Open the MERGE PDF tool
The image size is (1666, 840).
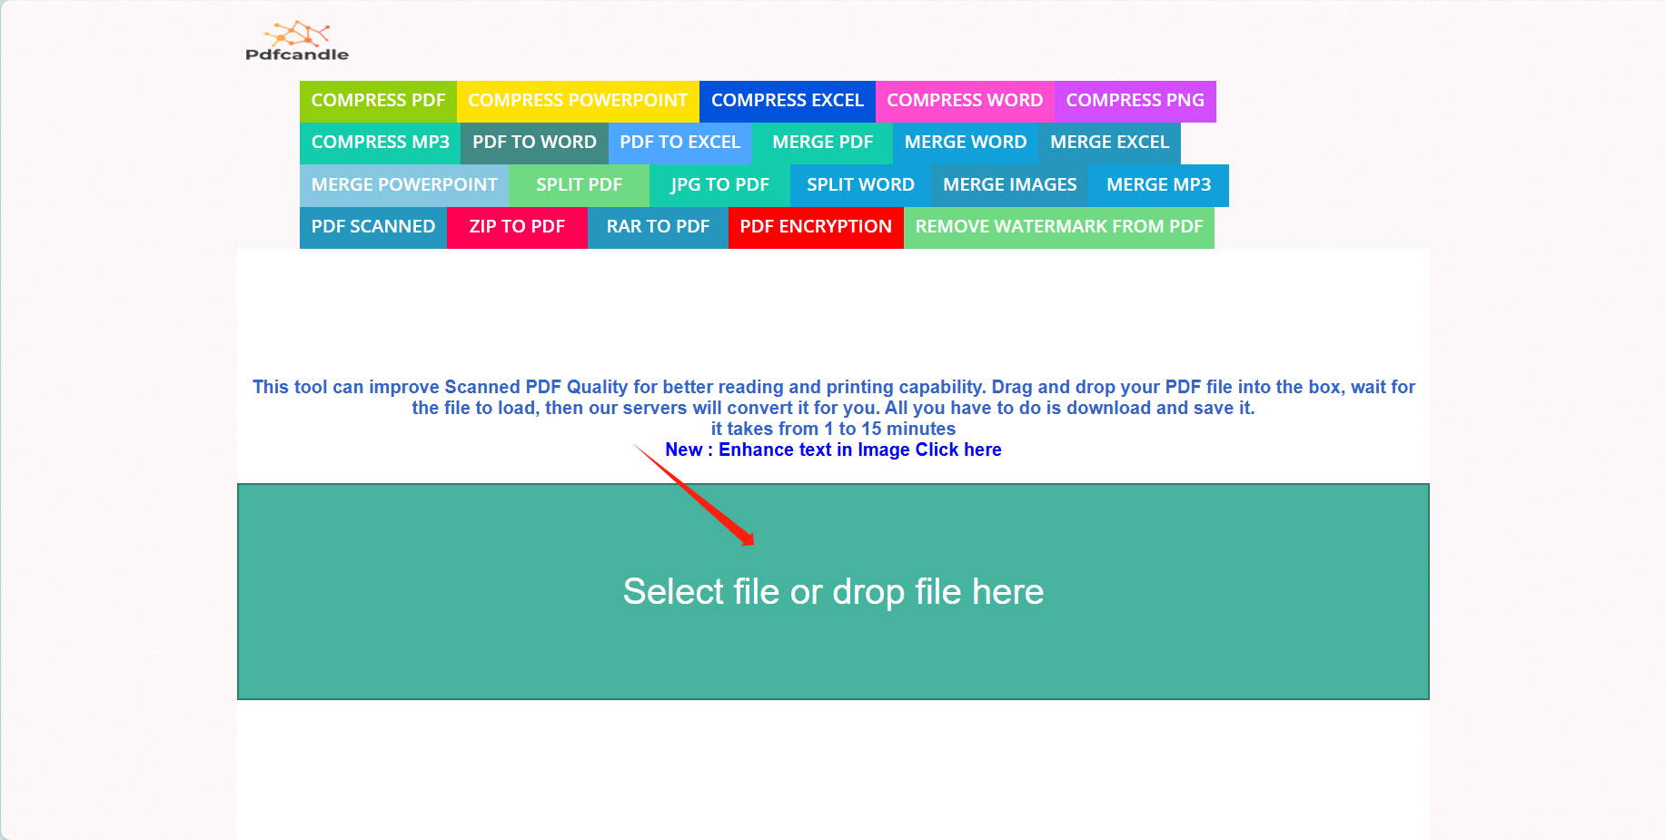tap(822, 143)
